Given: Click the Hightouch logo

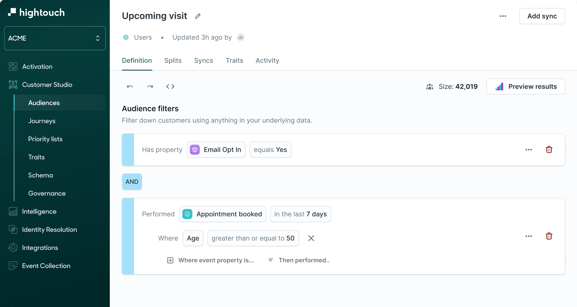Looking at the screenshot, I should click(36, 12).
